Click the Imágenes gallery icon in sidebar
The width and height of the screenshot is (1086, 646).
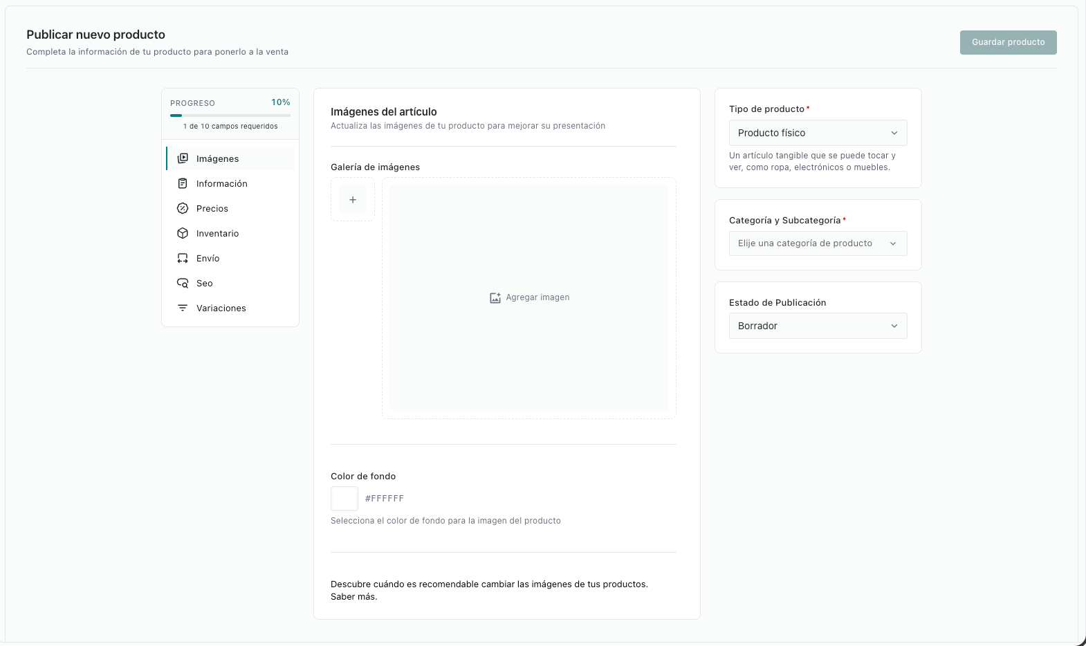[183, 158]
